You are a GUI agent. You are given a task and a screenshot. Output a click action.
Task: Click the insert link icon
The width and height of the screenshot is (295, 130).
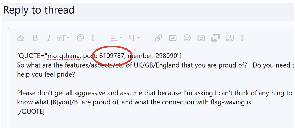tap(159, 38)
